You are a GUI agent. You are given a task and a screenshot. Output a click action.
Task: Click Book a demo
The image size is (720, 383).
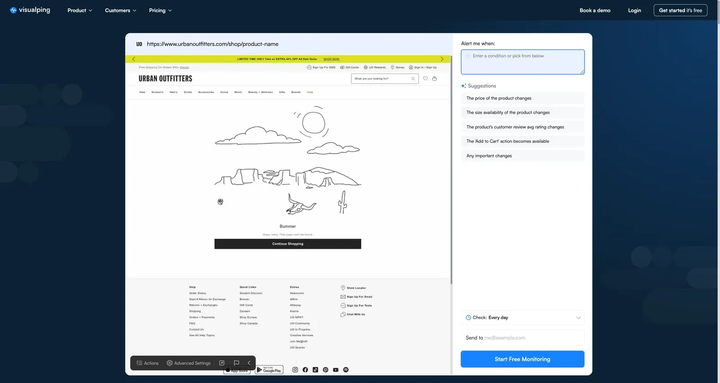point(595,10)
